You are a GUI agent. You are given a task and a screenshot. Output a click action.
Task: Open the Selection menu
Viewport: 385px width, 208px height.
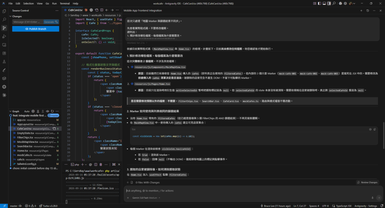pos(29,3)
